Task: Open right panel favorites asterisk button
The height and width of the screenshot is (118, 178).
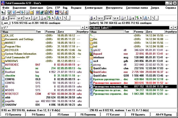Action: click(x=171, y=27)
